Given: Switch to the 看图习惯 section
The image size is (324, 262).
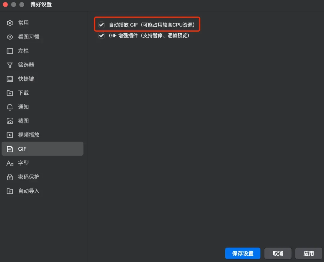Looking at the screenshot, I should (42, 37).
